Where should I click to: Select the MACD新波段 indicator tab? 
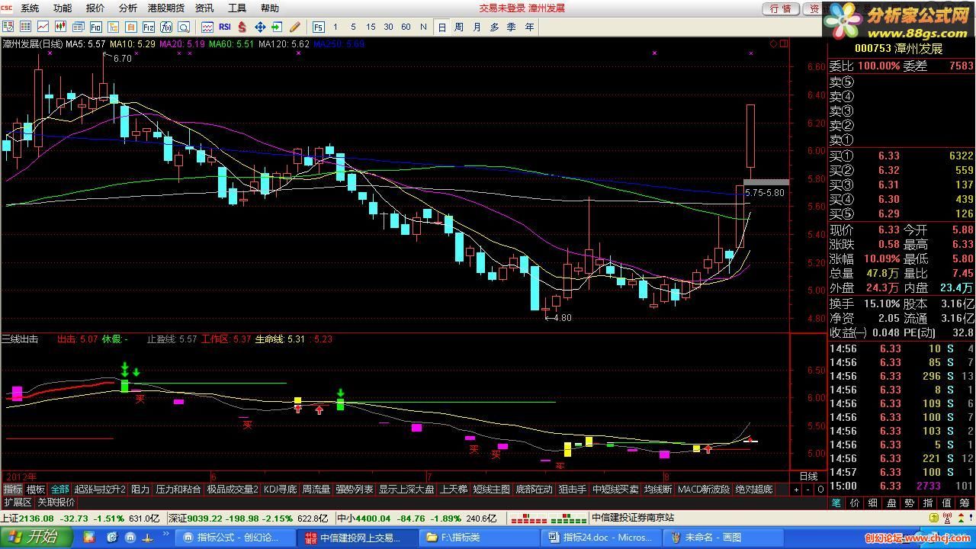tap(703, 490)
